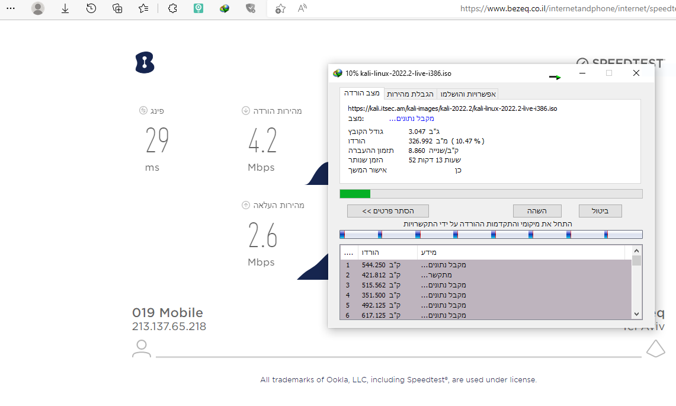Screen dimensions: 676x406
Task: Click the הסתר פרטים button
Action: [x=388, y=211]
